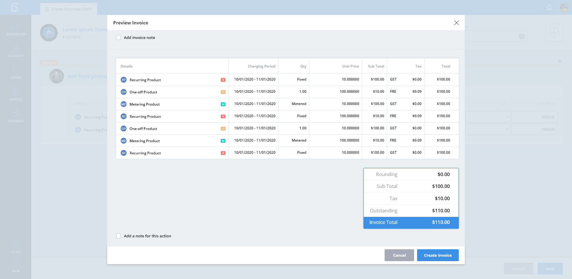The height and width of the screenshot is (279, 572).
Task: Click the Details column header
Action: (x=127, y=66)
